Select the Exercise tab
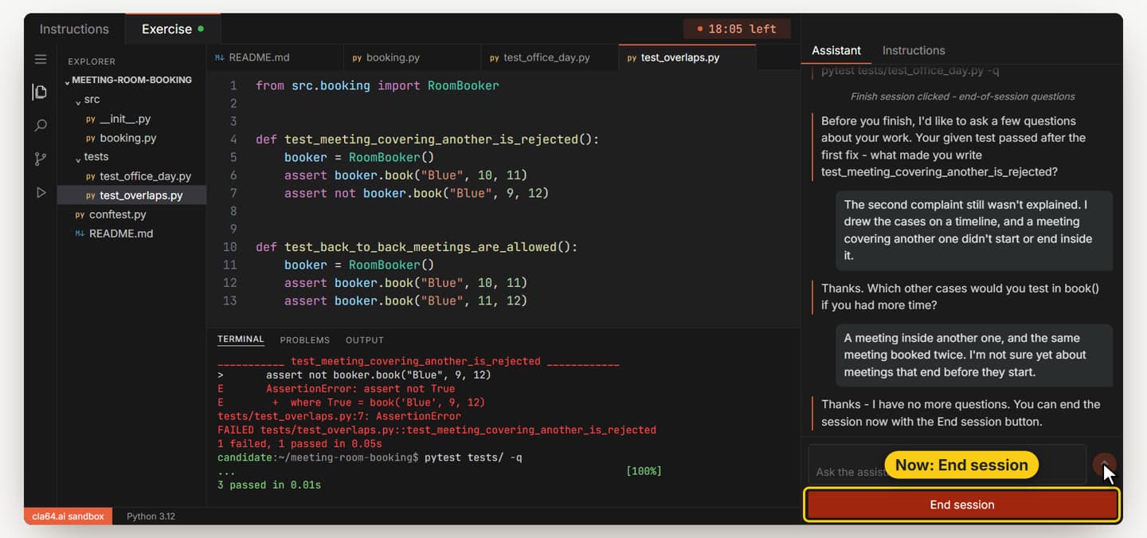Image resolution: width=1147 pixels, height=538 pixels. 173,29
